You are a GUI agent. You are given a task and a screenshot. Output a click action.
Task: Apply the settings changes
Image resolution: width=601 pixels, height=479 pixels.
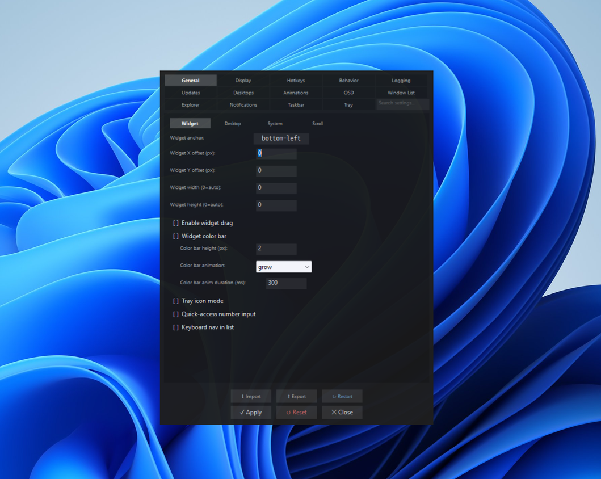coord(251,413)
